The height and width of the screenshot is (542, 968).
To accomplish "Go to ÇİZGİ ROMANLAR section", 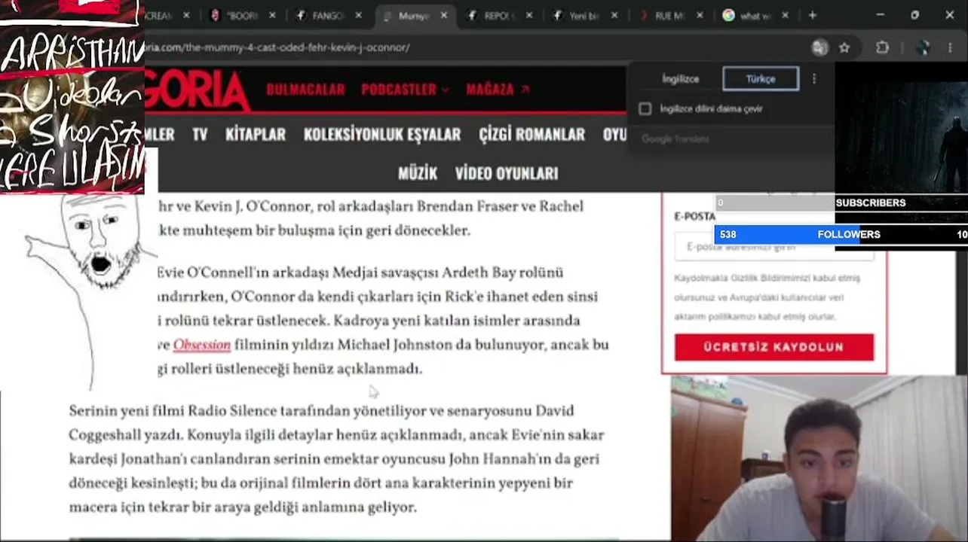I will click(x=532, y=135).
